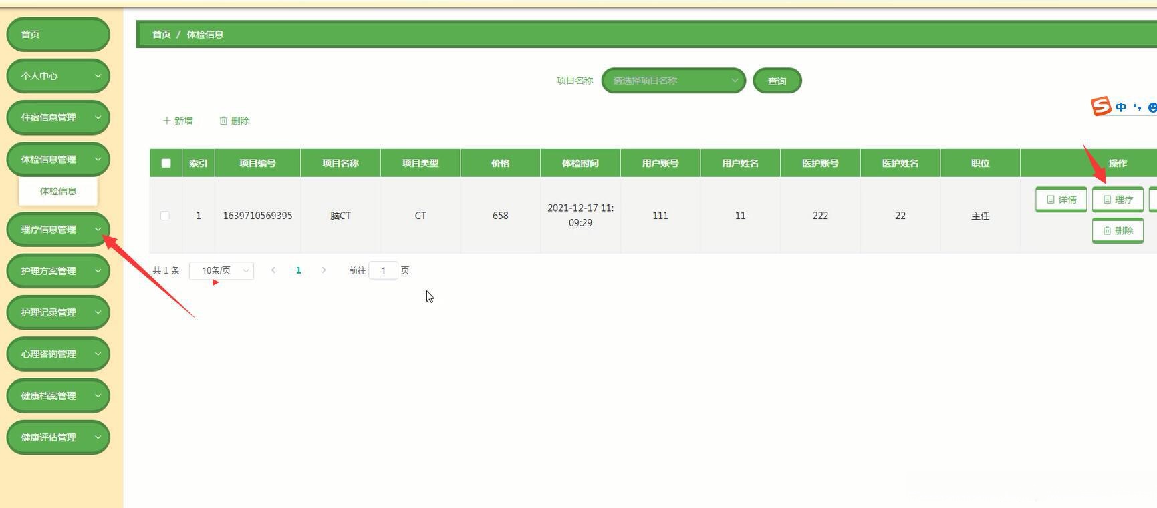Open 详情 for the 脑CT record
The width and height of the screenshot is (1157, 508).
(1061, 200)
